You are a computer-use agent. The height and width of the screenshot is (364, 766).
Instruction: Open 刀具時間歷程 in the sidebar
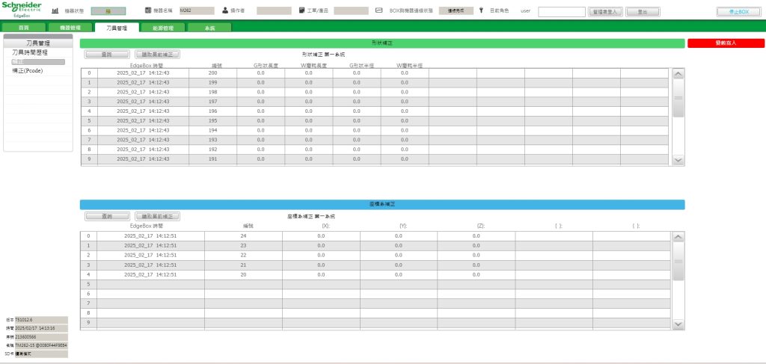(30, 52)
